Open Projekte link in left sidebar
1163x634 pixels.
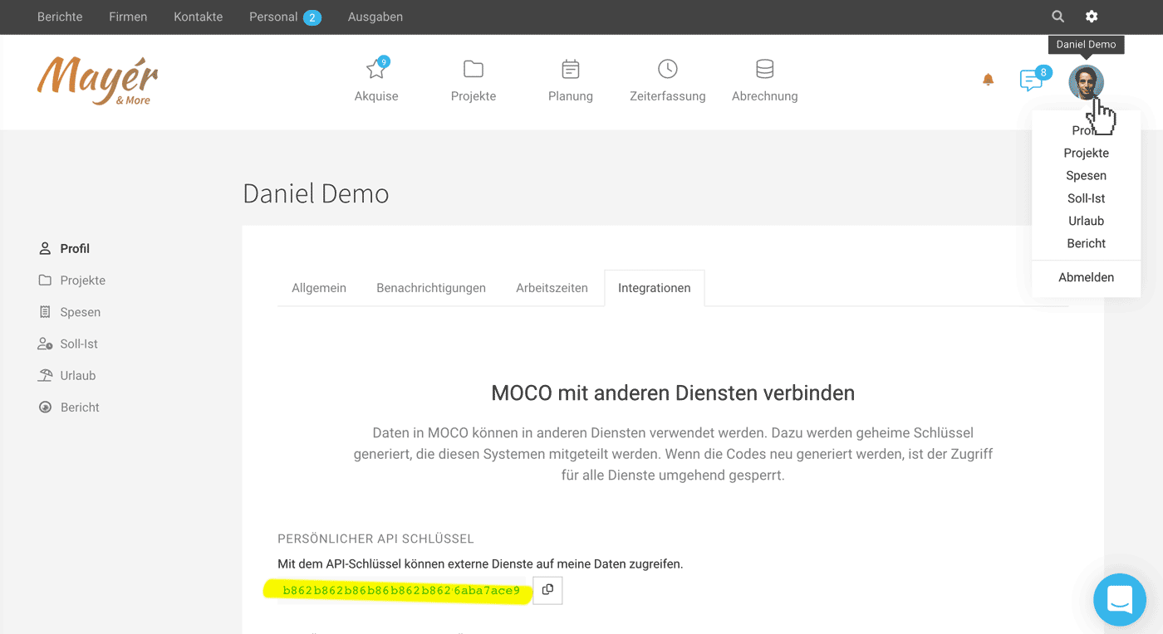[83, 280]
